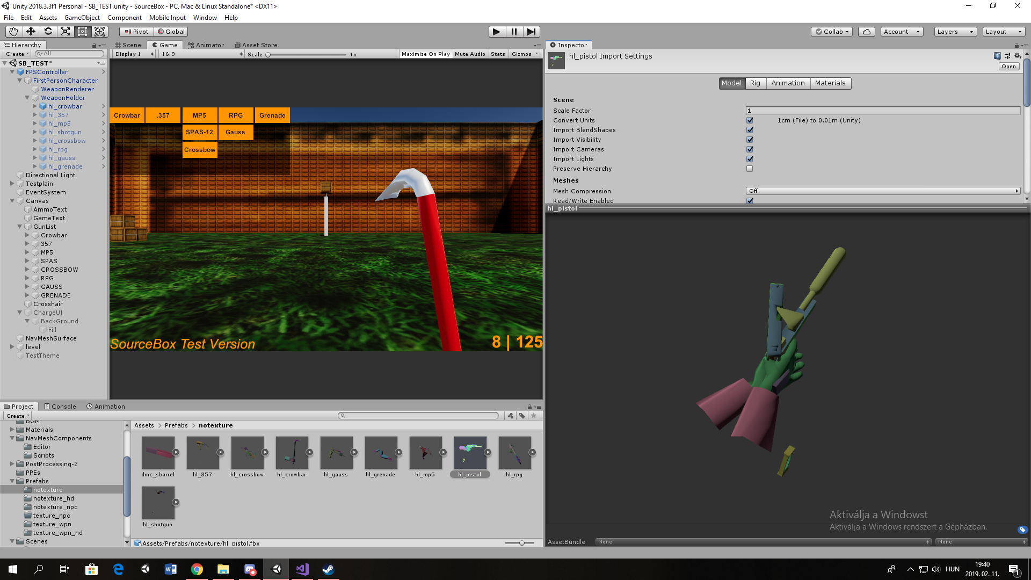This screenshot has height=580, width=1031.
Task: Select the Rect Transform tool
Action: tap(82, 32)
